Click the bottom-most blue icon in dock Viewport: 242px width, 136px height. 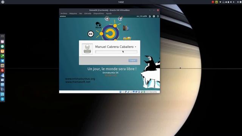pyautogui.click(x=2, y=99)
